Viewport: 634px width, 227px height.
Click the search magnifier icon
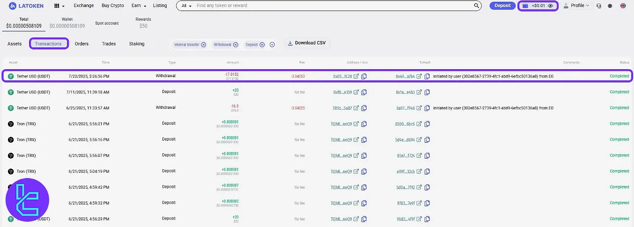click(477, 6)
